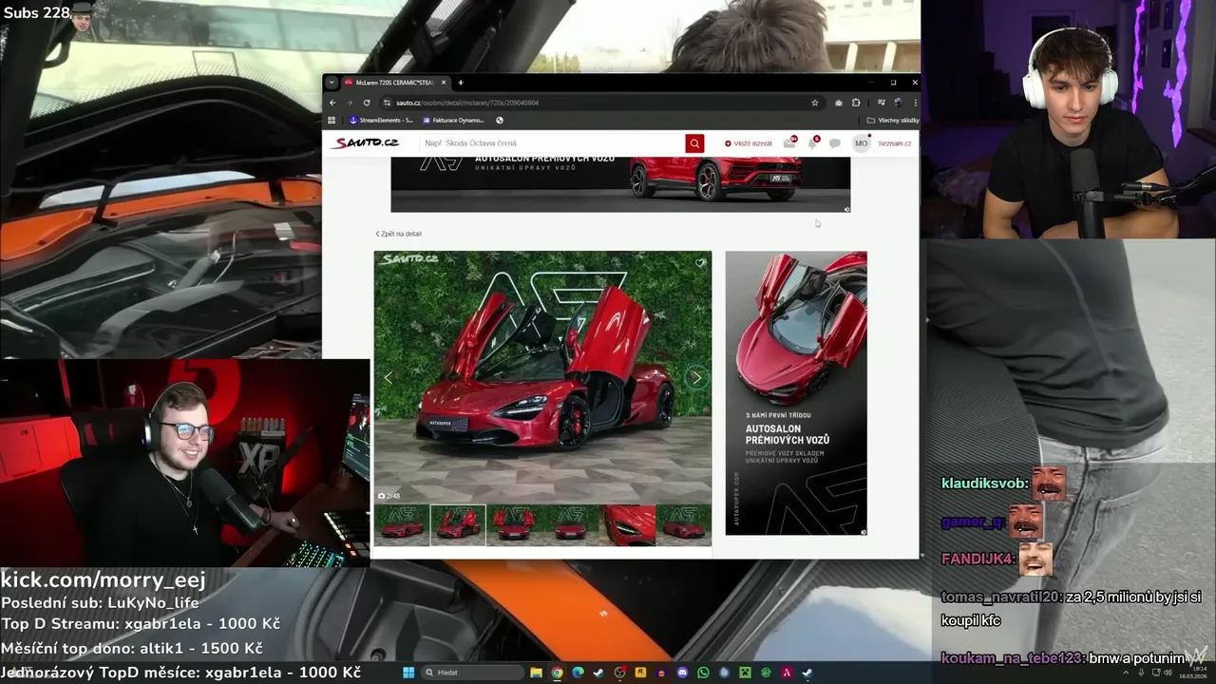Open the browser extensions puzzle icon
Viewport: 1216px width, 684px height.
[856, 103]
